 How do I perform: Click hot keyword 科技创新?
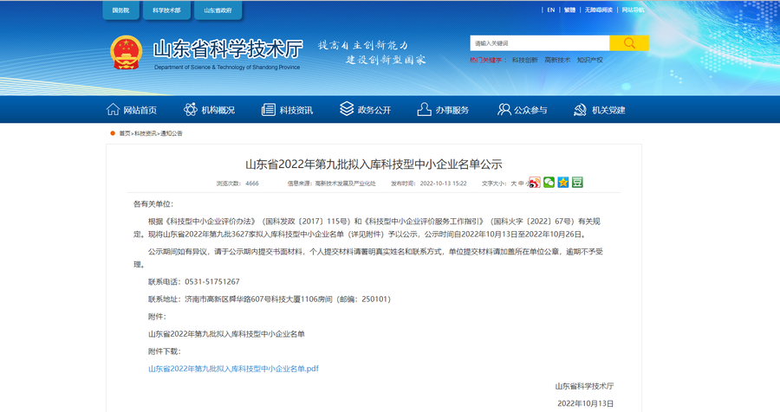point(525,60)
